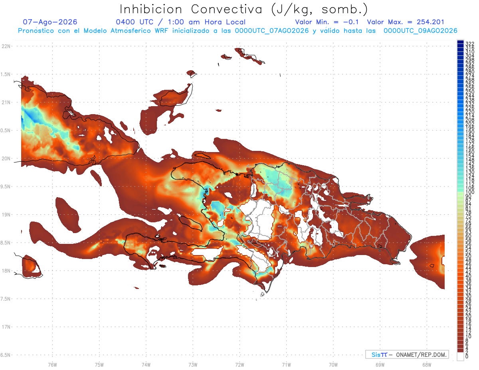Click the white color bar swatch beside 0
This screenshot has width=479, height=370.
click(460, 357)
